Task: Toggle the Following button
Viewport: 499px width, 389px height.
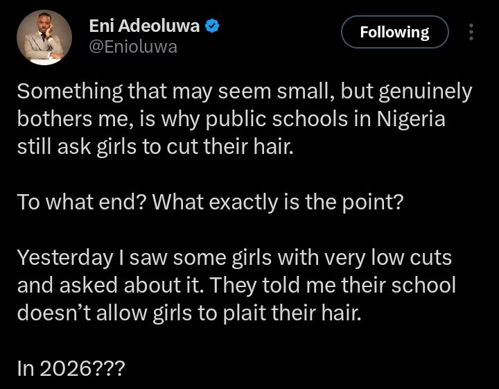Action: coord(394,33)
